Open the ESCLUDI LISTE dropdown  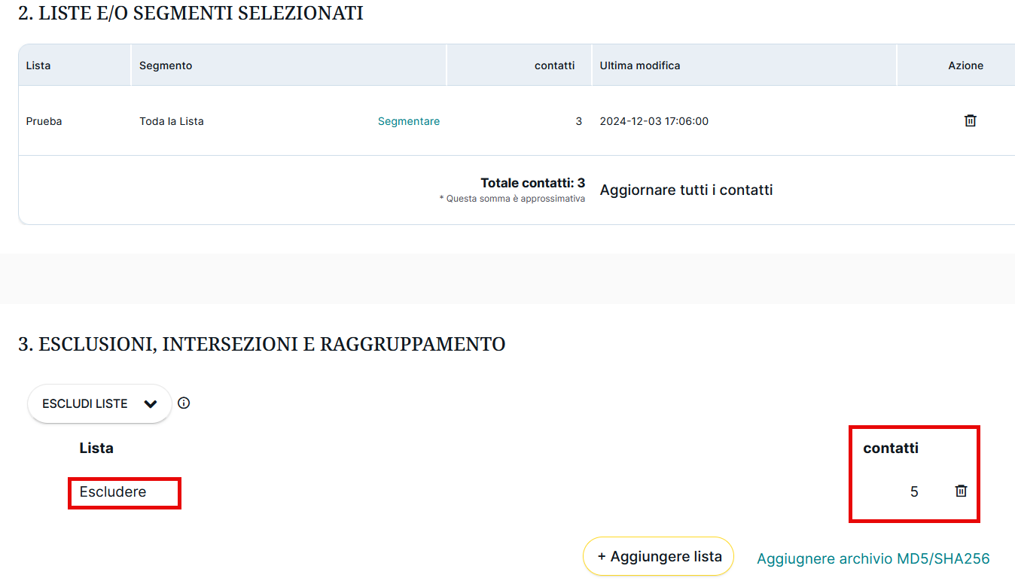point(99,404)
